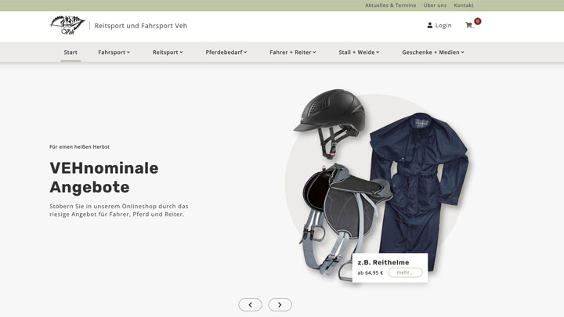The image size is (564, 317).
Task: Click the Veh horse carriage logo
Action: click(x=67, y=25)
